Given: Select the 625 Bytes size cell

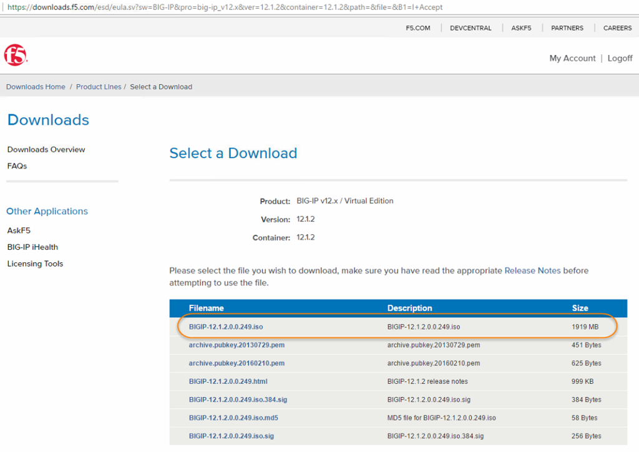Looking at the screenshot, I should click(x=587, y=363).
